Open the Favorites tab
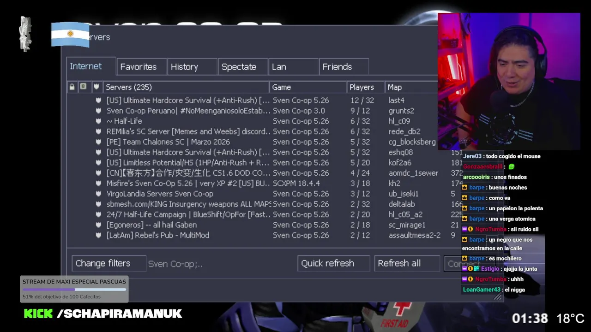591x332 pixels. click(x=142, y=67)
